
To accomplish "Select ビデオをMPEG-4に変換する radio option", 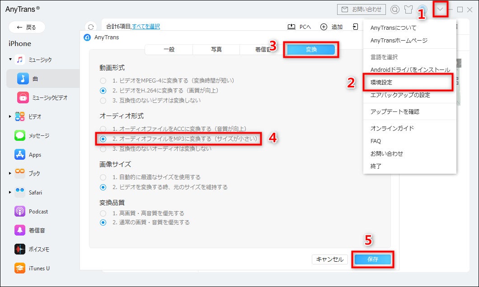I will pyautogui.click(x=103, y=80).
